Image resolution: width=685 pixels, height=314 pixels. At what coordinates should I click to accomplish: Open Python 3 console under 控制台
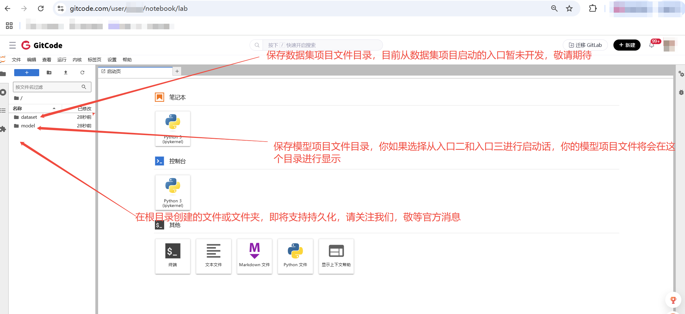(172, 192)
